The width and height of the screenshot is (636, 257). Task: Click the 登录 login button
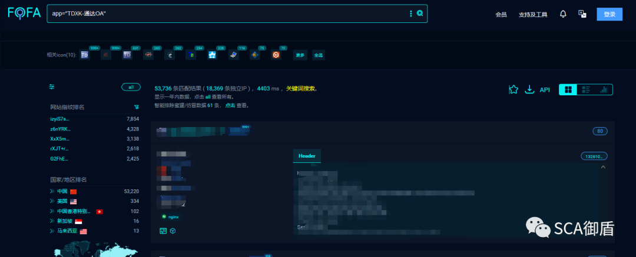click(609, 14)
